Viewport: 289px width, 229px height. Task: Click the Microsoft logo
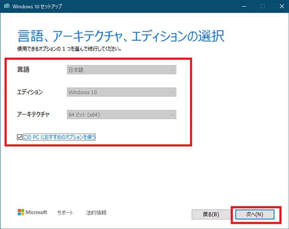[32, 212]
